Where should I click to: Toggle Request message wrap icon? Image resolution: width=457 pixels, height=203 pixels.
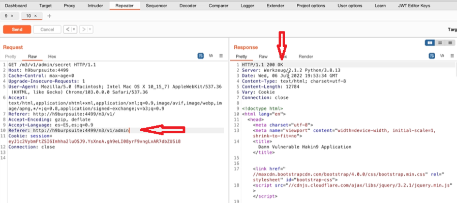pyautogui.click(x=200, y=56)
